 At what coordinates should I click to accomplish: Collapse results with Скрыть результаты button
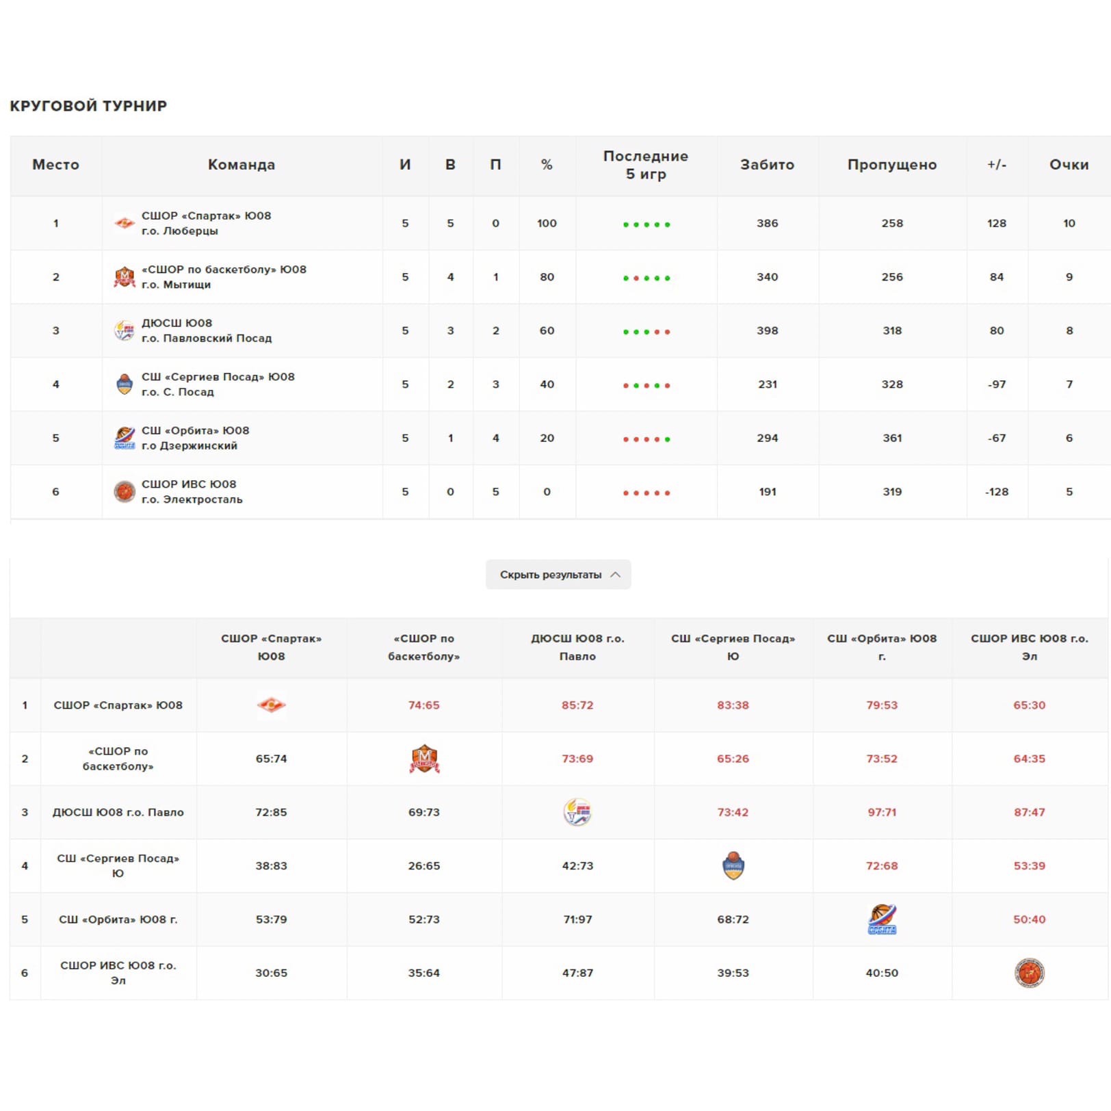tap(558, 575)
